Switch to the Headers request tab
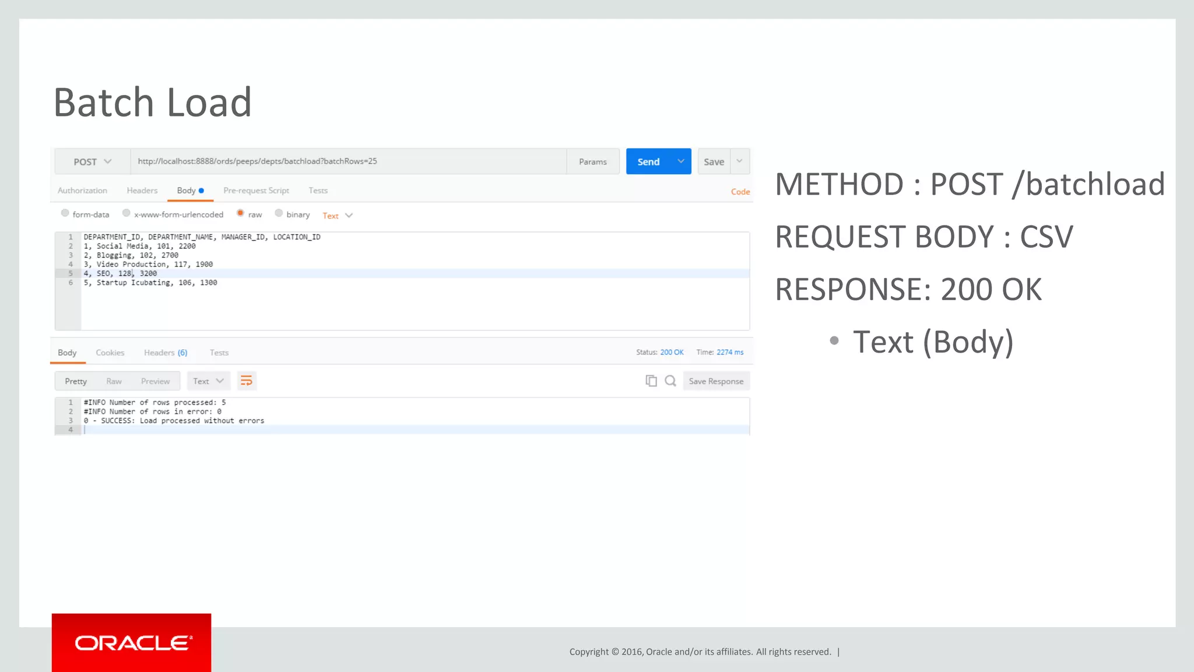The image size is (1194, 672). point(142,191)
